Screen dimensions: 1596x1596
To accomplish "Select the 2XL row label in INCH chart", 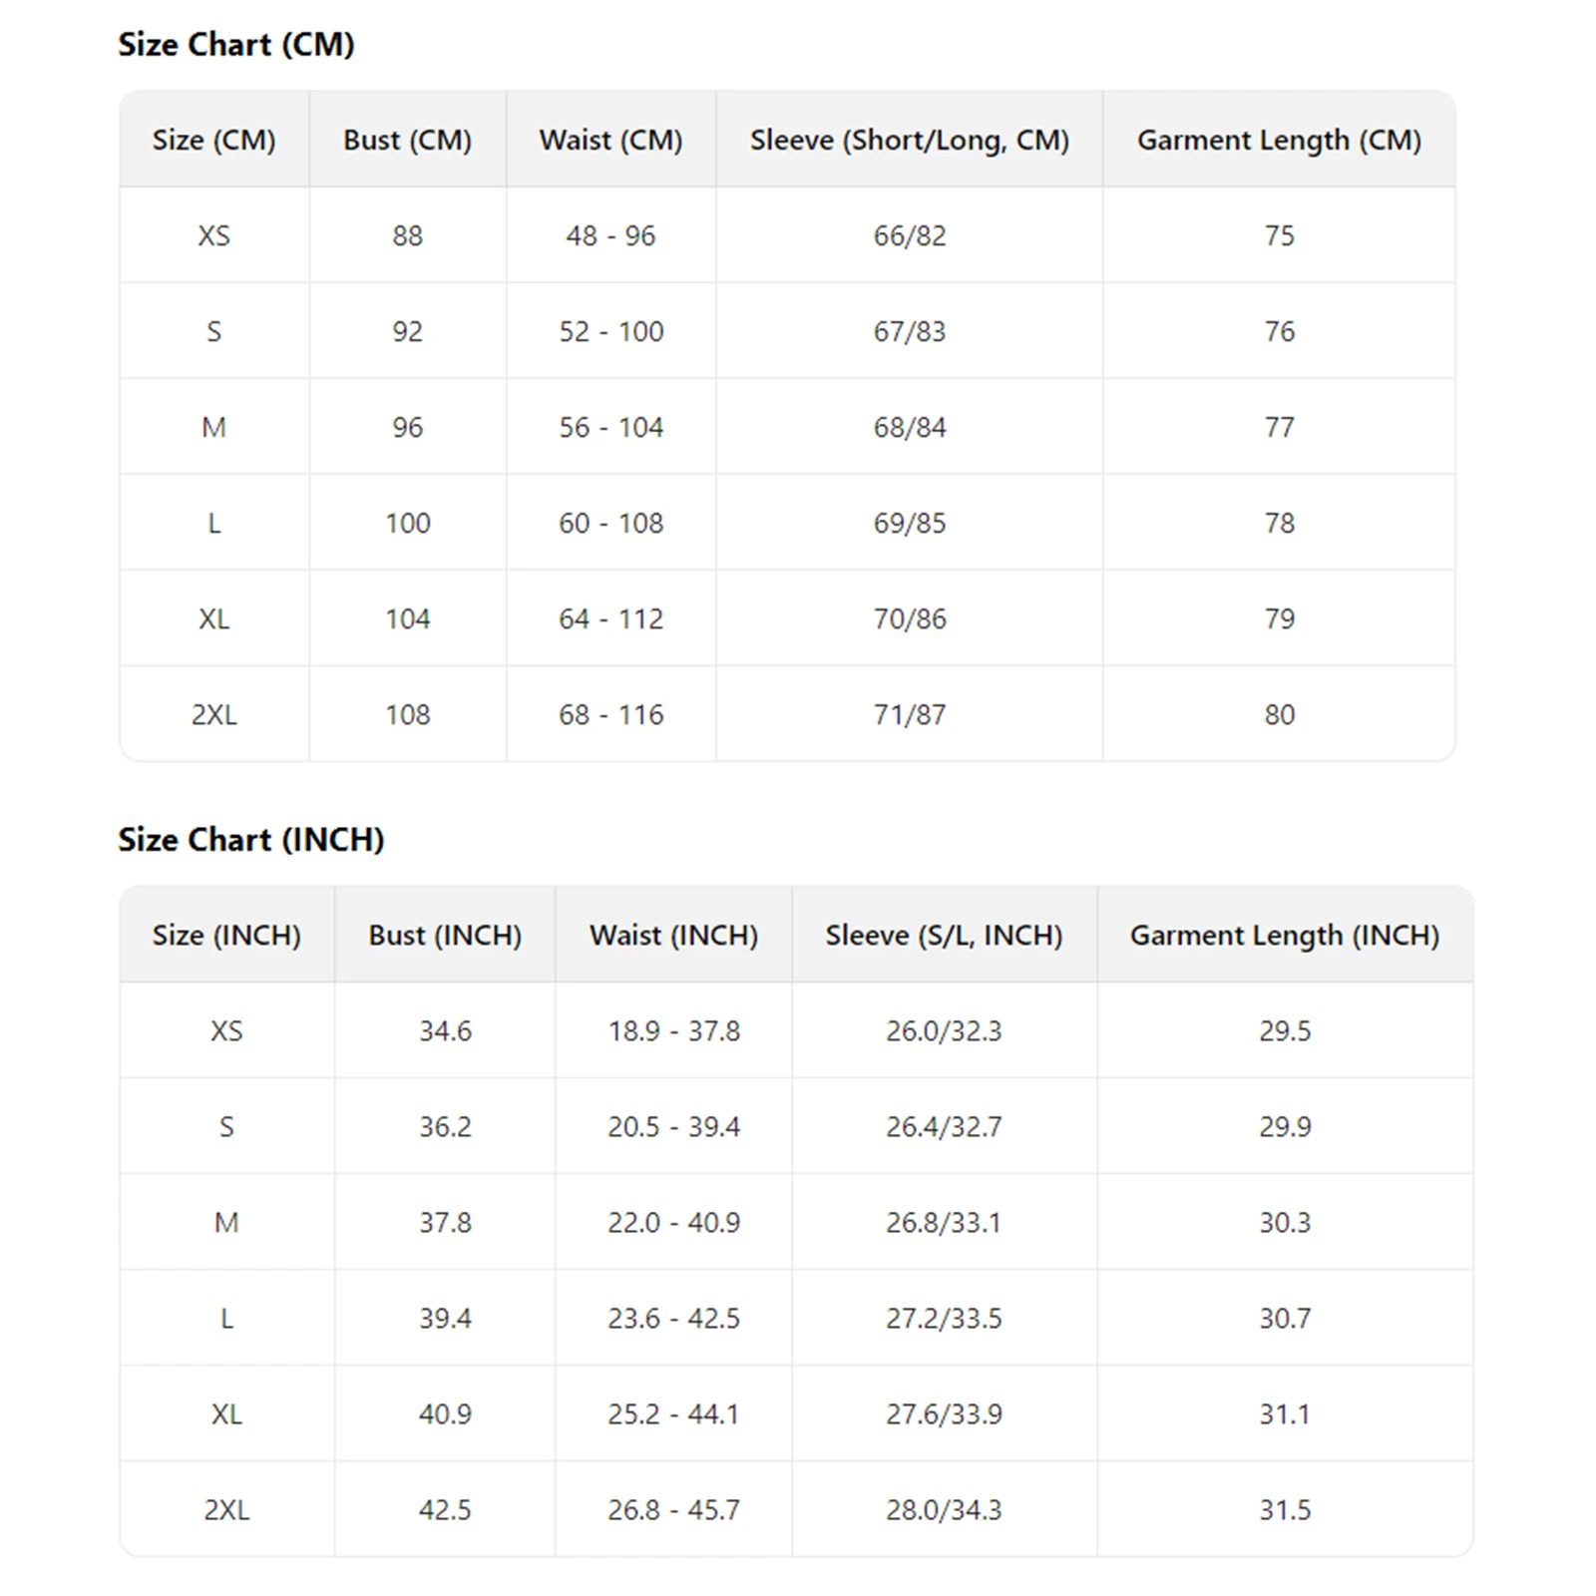I will (226, 1510).
